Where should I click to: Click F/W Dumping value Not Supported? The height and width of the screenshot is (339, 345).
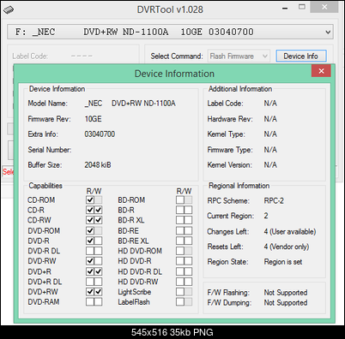point(286,302)
